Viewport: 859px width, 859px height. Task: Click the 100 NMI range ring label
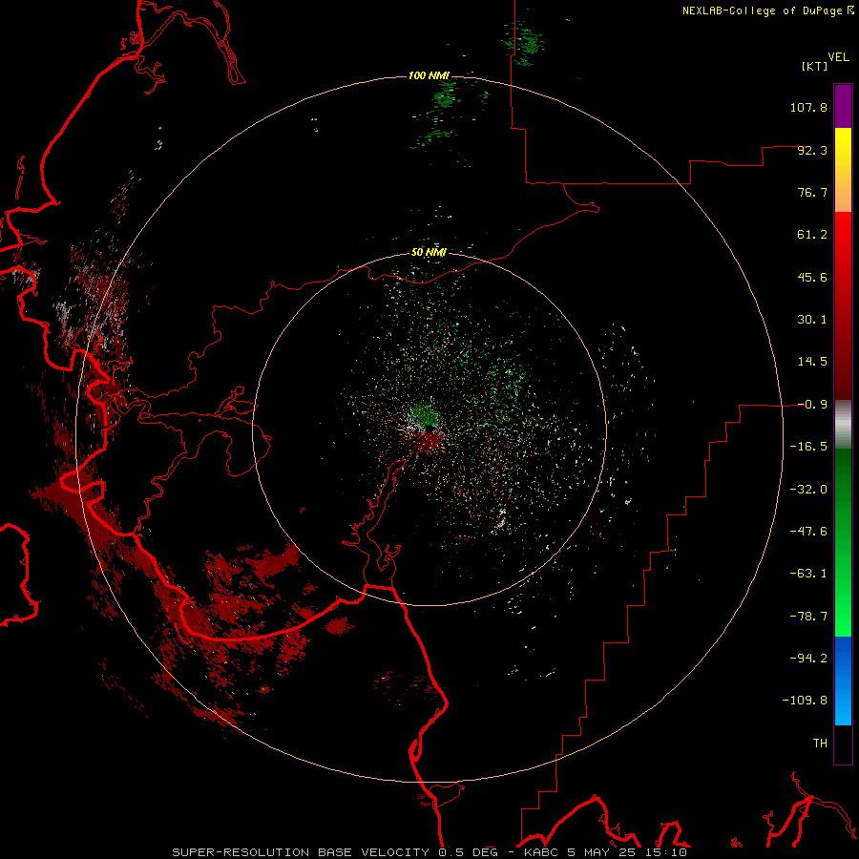pyautogui.click(x=429, y=75)
